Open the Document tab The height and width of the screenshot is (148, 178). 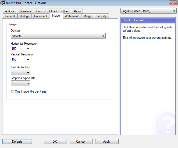(41, 16)
